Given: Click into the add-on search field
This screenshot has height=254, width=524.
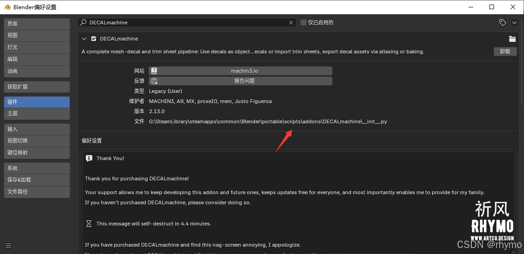Looking at the screenshot, I should tap(187, 23).
